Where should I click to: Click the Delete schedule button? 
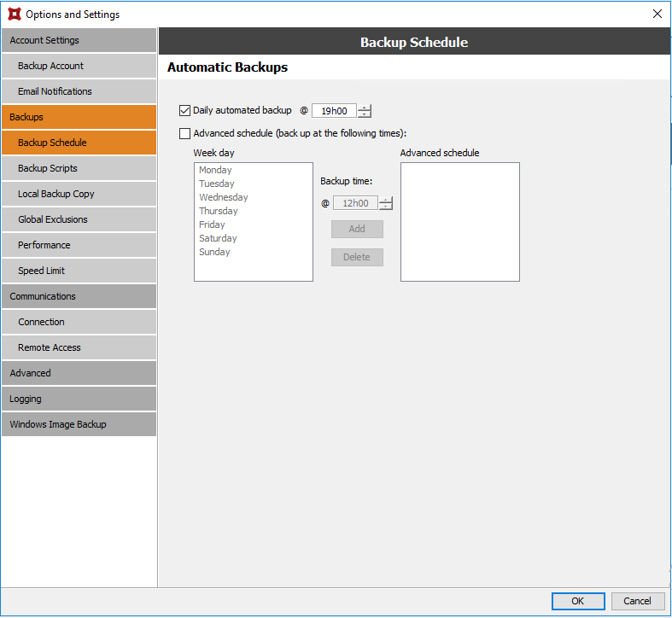[x=357, y=257]
